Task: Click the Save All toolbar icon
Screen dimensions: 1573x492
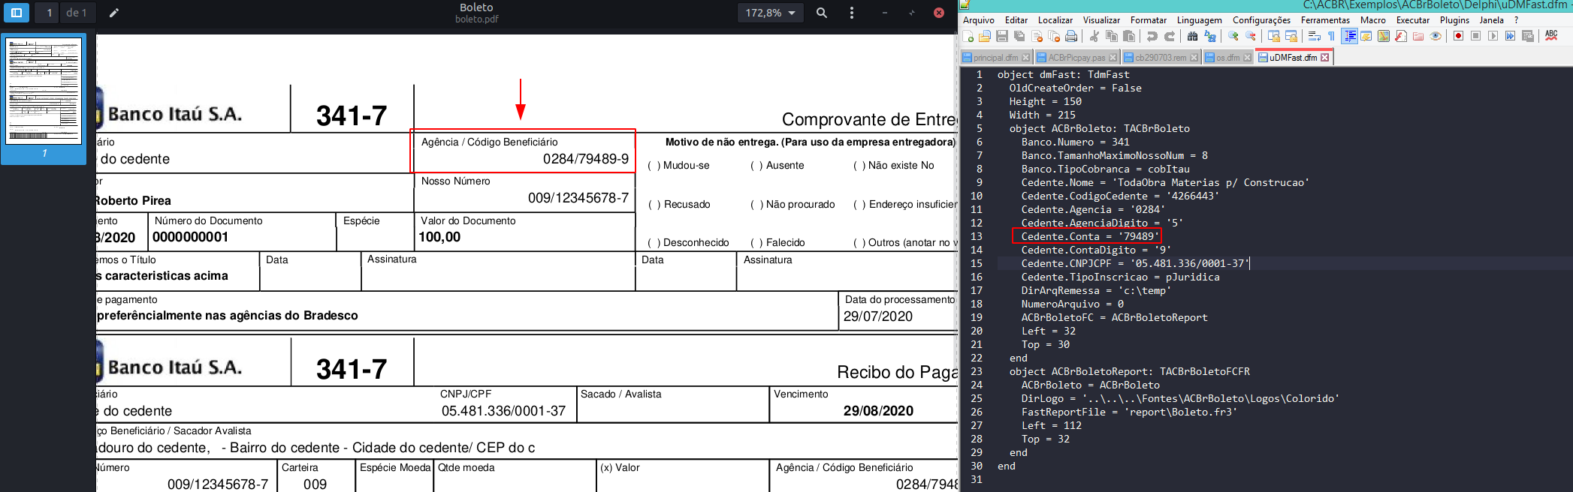Action: [x=1019, y=36]
